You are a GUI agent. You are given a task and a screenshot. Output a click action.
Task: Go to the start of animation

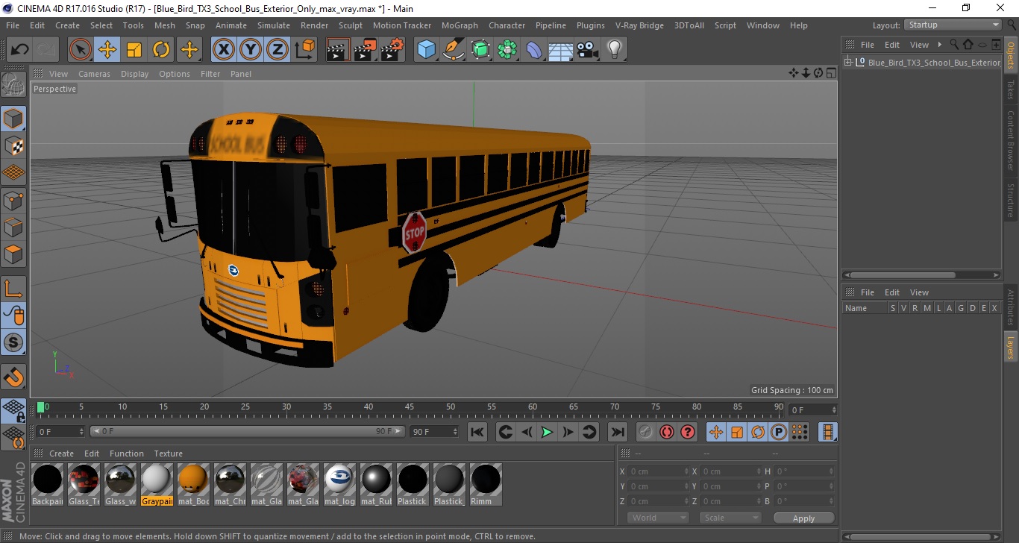[x=477, y=432]
